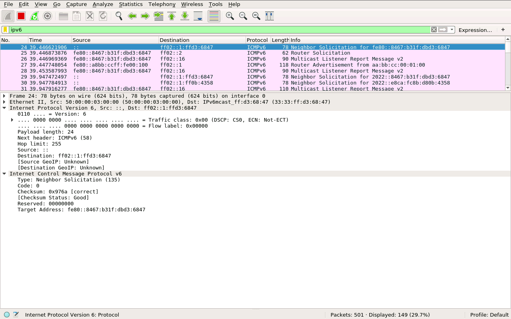The height and width of the screenshot is (319, 511).
Task: Open capture file comment status icon
Action: tap(16, 315)
